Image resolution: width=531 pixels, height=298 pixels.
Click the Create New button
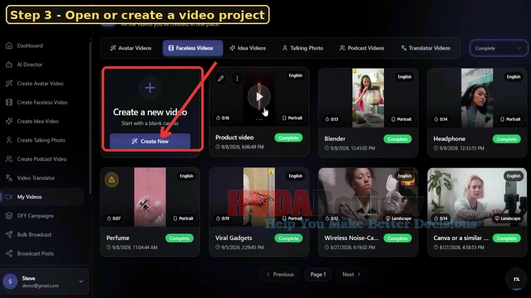tap(150, 141)
